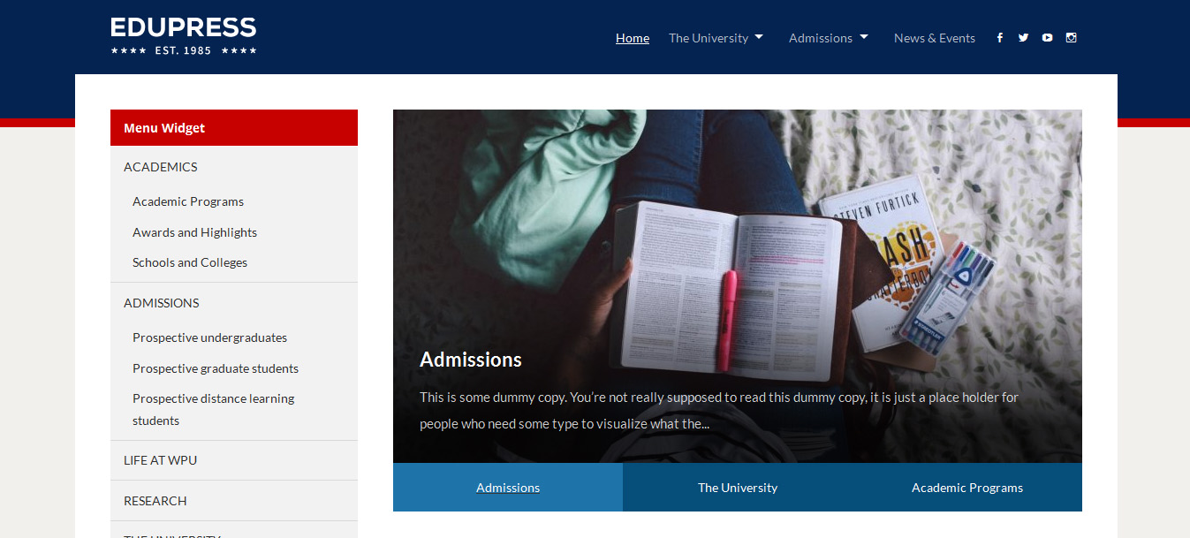Switch to Academic Programs slider tab

pos(967,488)
